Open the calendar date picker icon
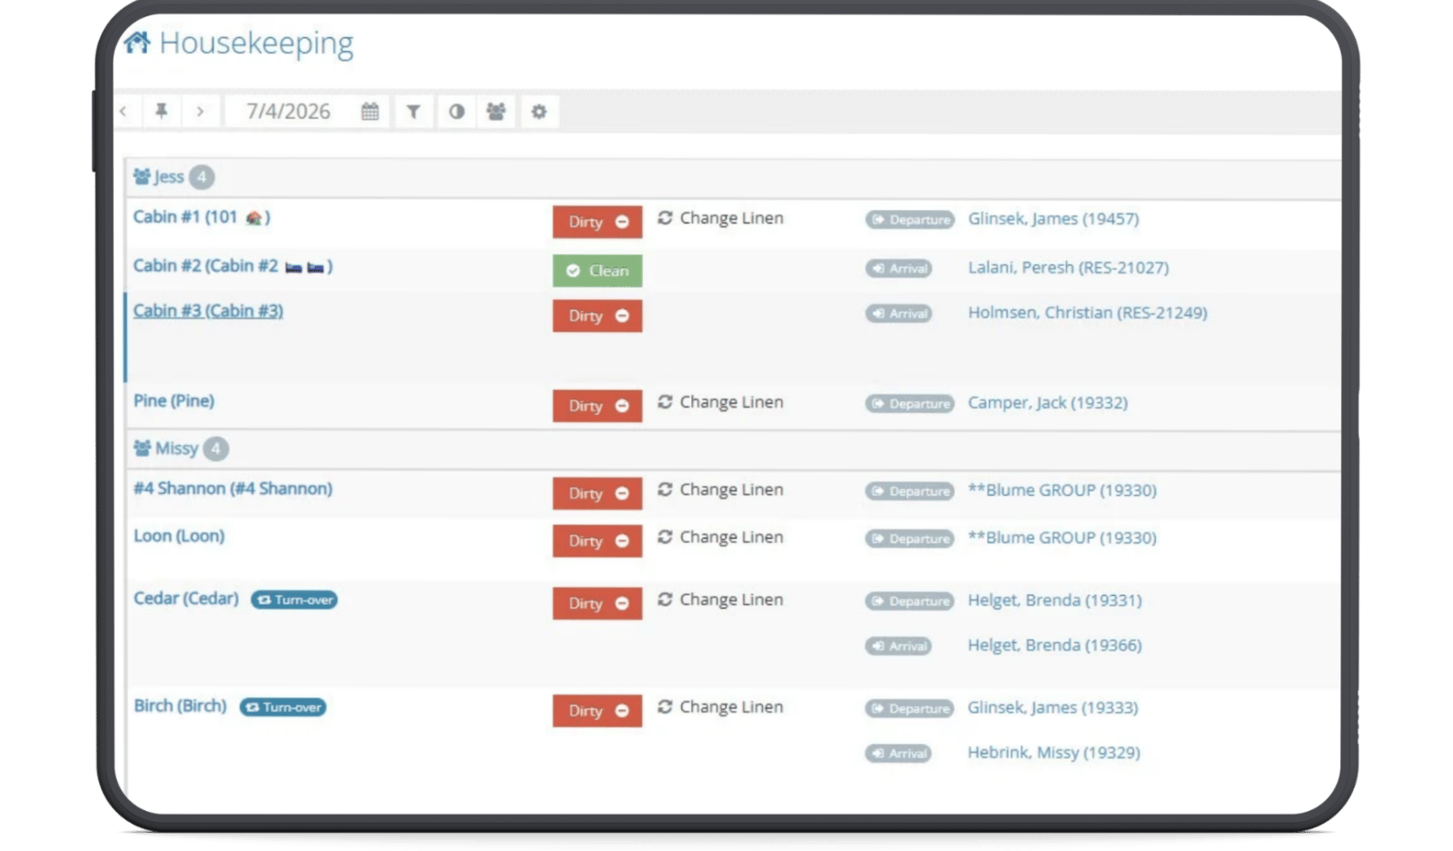Image resolution: width=1453 pixels, height=851 pixels. click(370, 112)
